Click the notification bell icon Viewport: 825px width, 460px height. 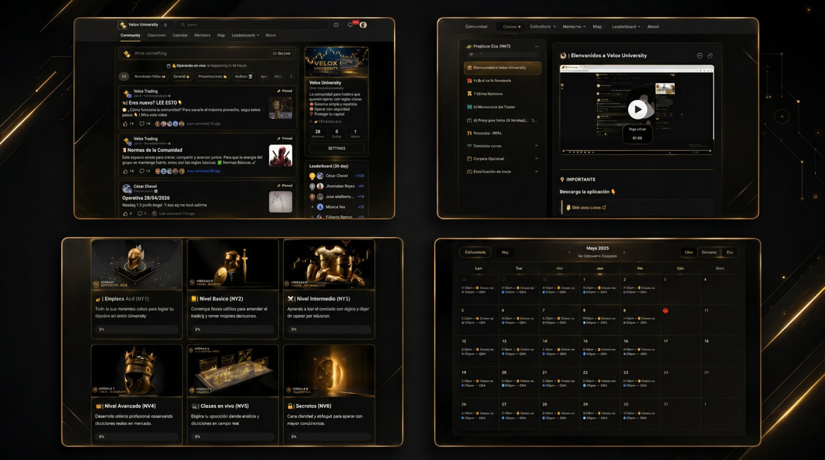[x=350, y=25]
